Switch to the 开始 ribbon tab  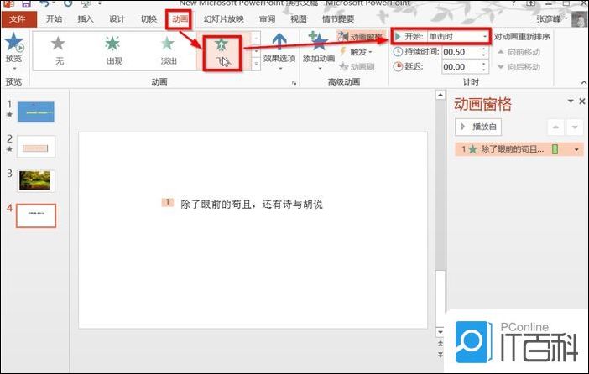[54, 18]
